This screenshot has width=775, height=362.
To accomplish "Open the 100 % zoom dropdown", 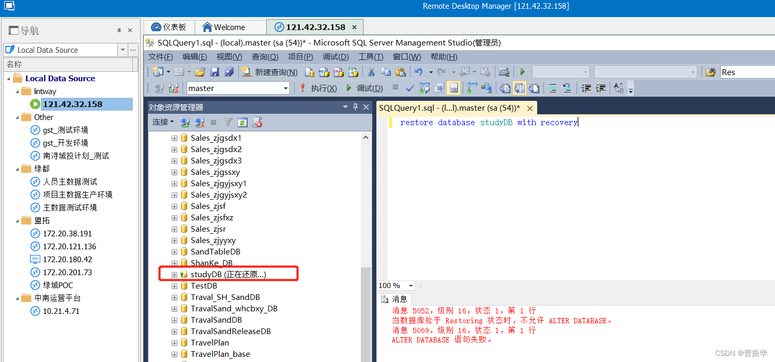I will pyautogui.click(x=411, y=285).
